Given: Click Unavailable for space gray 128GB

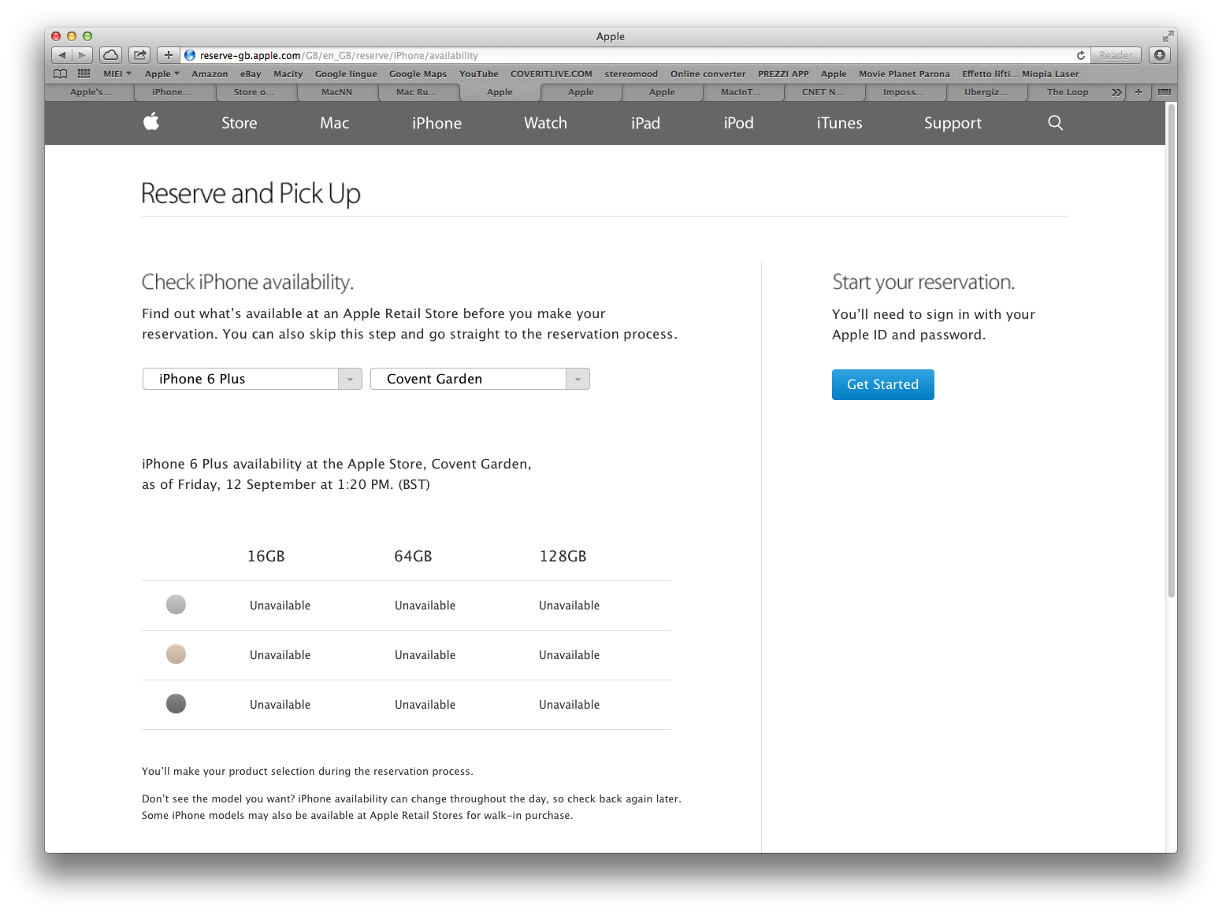Looking at the screenshot, I should pos(570,705).
